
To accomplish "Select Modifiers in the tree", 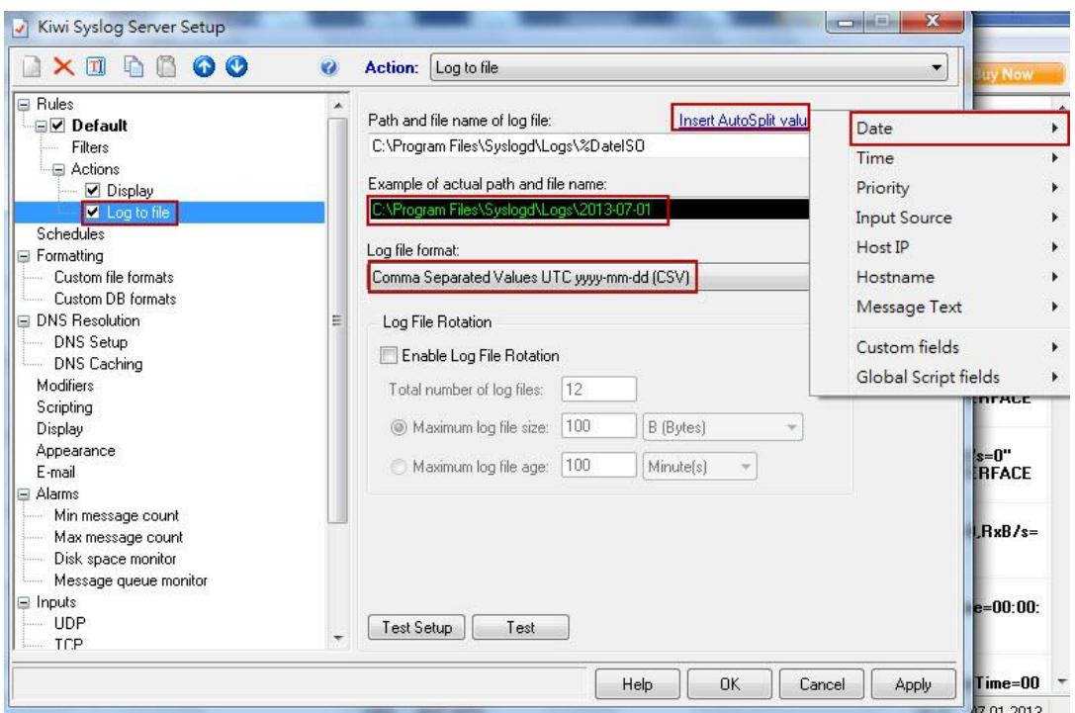I will [x=65, y=386].
